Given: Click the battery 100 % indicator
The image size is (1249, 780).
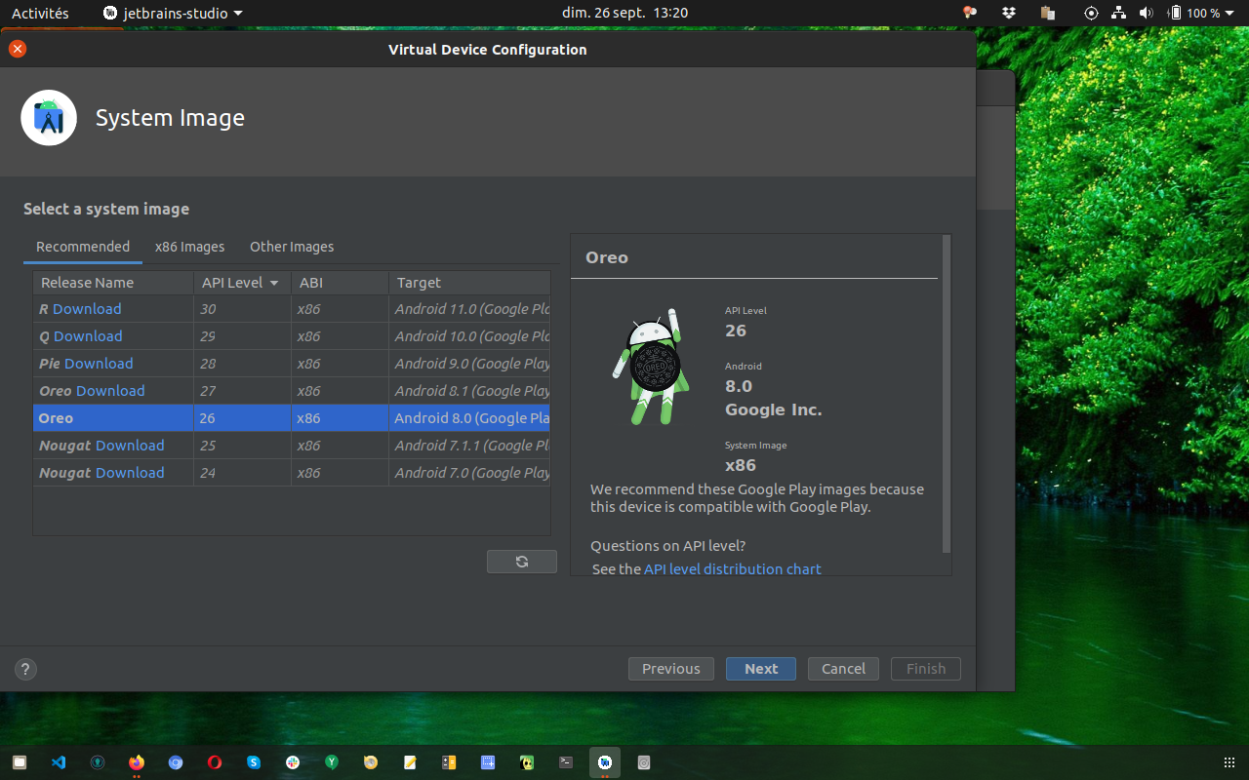Looking at the screenshot, I should [1195, 13].
